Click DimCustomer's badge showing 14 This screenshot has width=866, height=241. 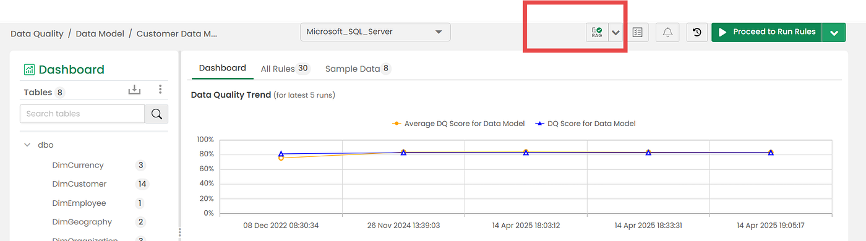pos(142,184)
